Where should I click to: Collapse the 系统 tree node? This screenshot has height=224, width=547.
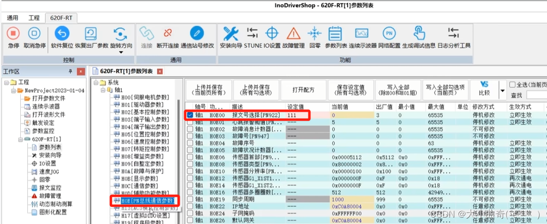click(96, 83)
